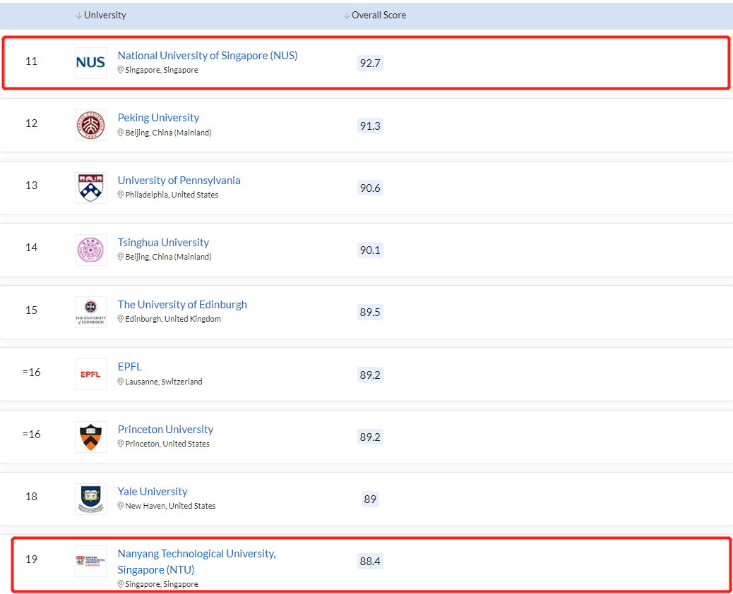Select Princeton, United States location text

click(167, 444)
